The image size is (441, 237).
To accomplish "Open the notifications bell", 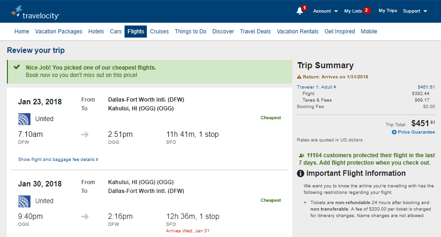I will pos(300,11).
